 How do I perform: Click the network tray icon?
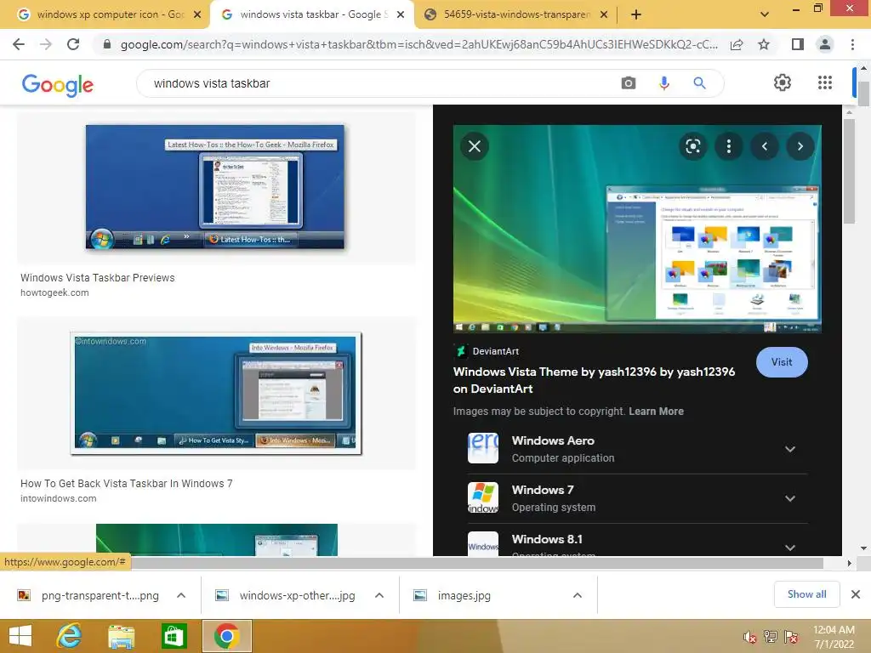(771, 637)
